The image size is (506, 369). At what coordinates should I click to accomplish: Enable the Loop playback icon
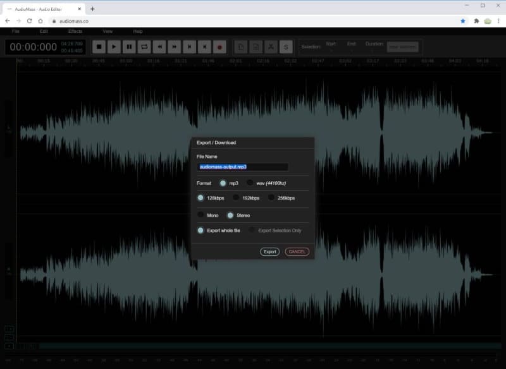coord(144,47)
